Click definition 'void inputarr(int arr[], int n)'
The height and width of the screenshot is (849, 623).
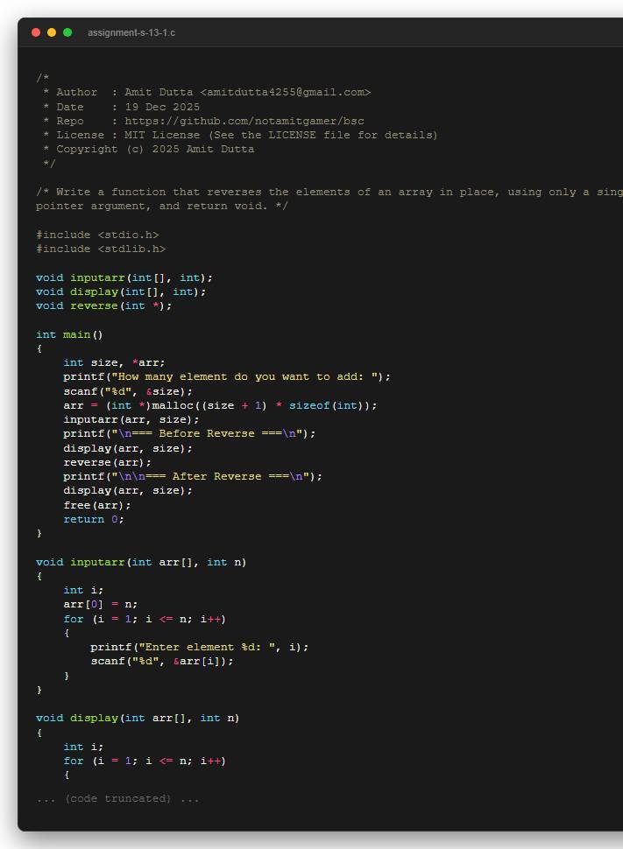tap(141, 563)
